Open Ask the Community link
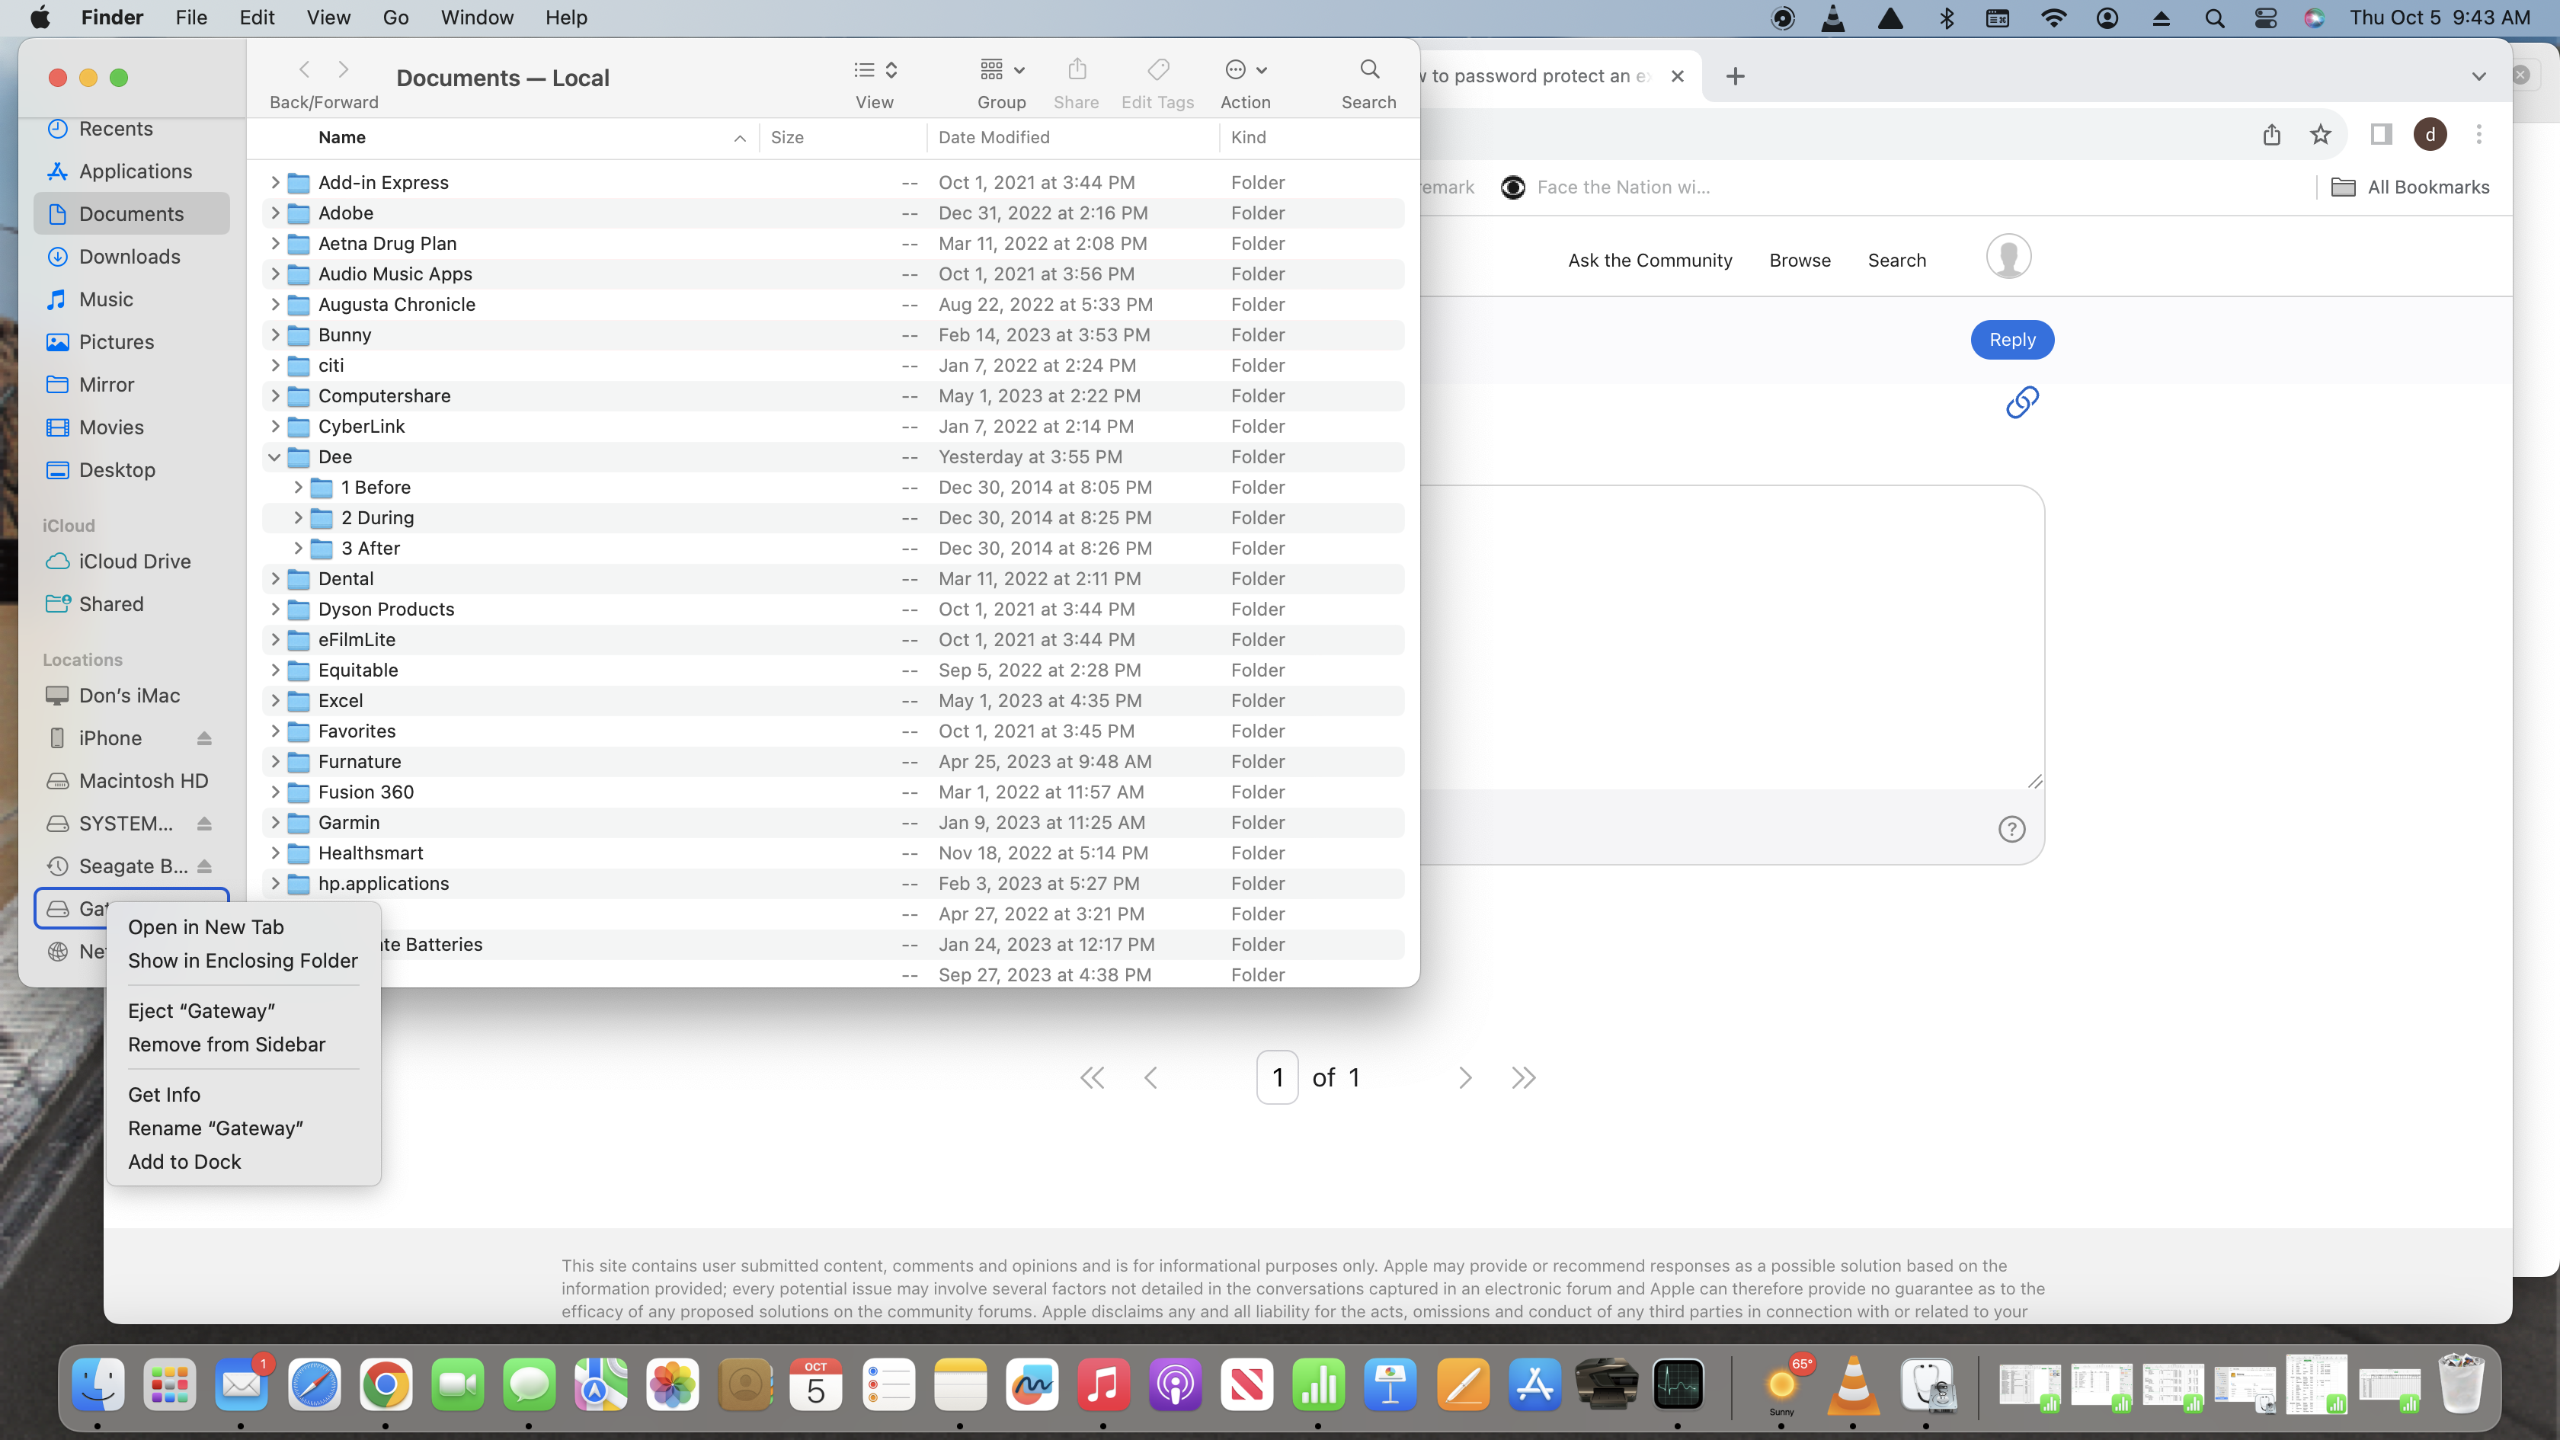 click(1650, 261)
